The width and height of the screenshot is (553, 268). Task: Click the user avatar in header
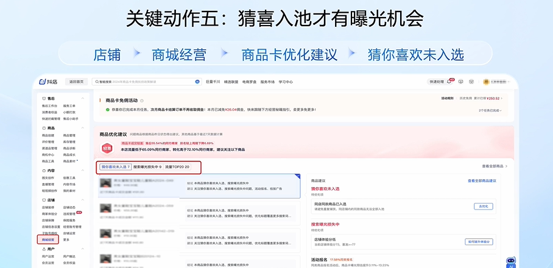[x=486, y=82]
